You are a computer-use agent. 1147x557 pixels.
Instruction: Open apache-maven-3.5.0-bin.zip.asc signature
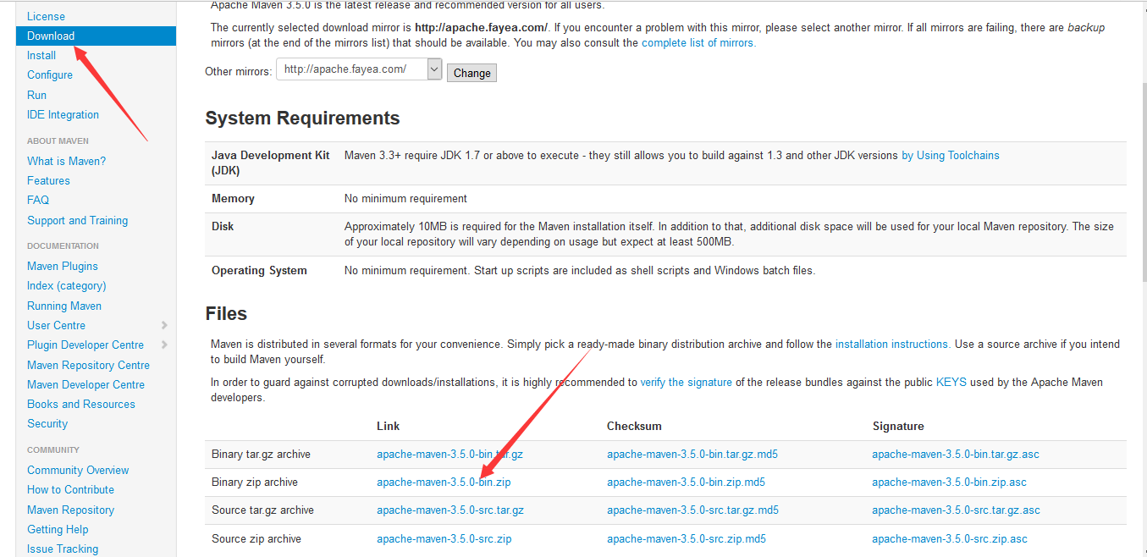point(949,482)
